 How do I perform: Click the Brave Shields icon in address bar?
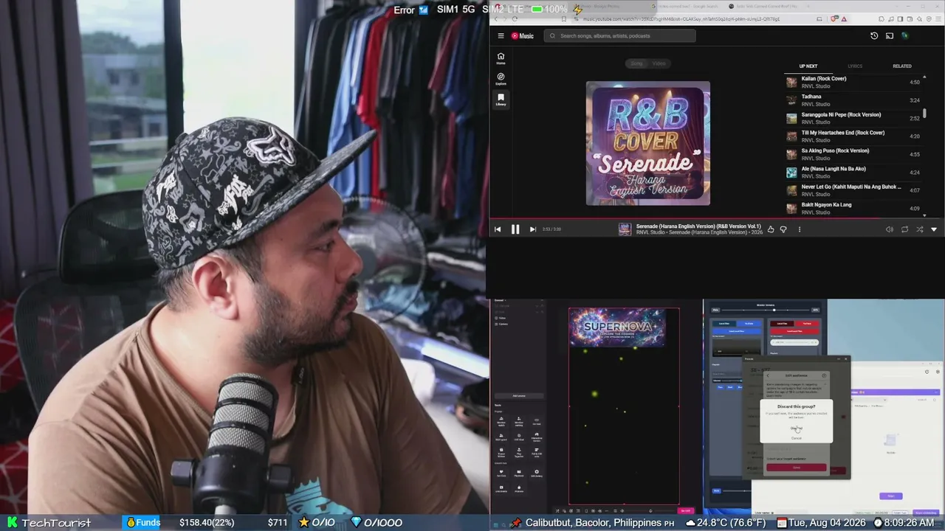click(x=834, y=19)
